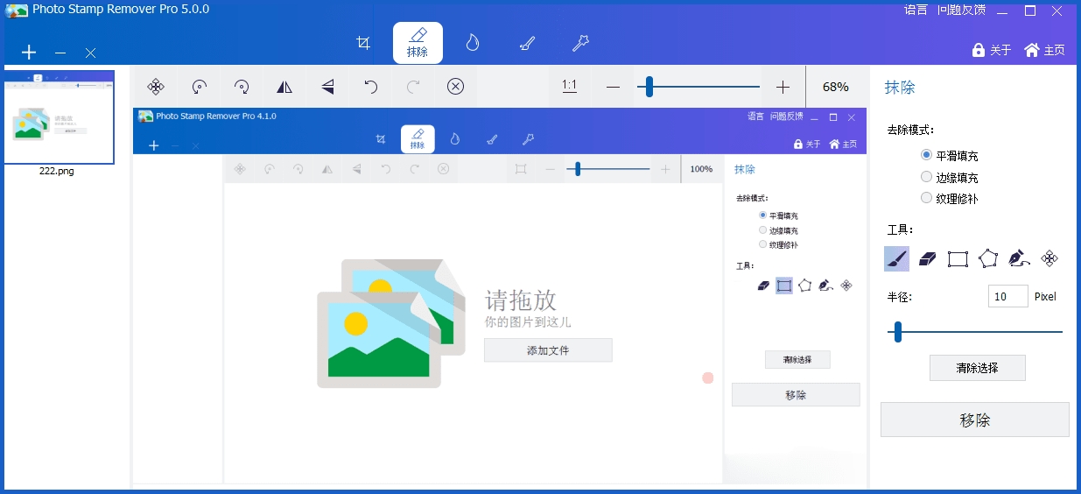Select the brush marker tool in the 工具 panel
Screen dimensions: 1081x494
click(896, 258)
